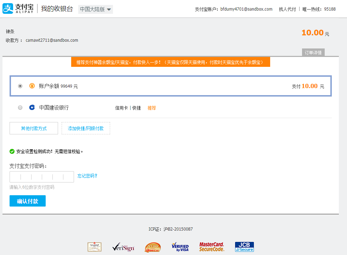The height and width of the screenshot is (255, 347).
Task: Select the 中国建设银行 radio button
Action: point(20,108)
